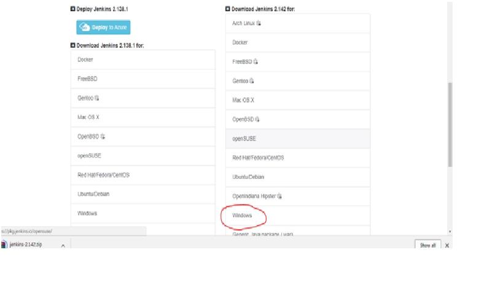Viewport: 503px width, 282px height.
Task: Open FreeBSD download for Jenkins 2.142
Action: pyautogui.click(x=298, y=62)
